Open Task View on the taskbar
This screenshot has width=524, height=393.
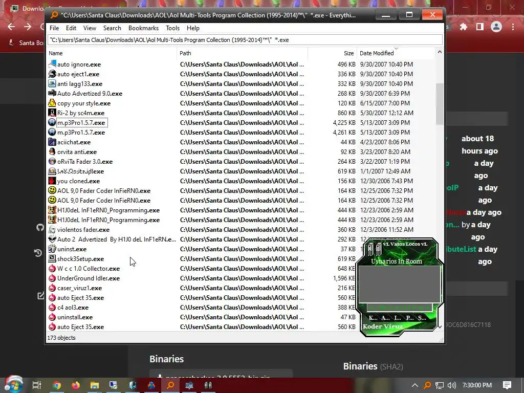pos(37,385)
